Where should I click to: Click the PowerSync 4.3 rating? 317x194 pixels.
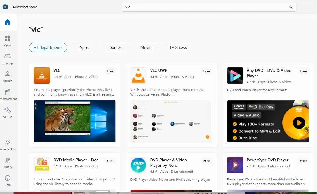(251, 166)
